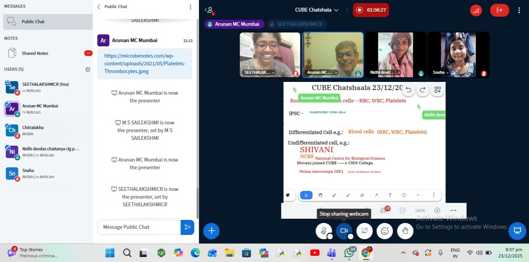Click the red leave meeting button

[499, 10]
